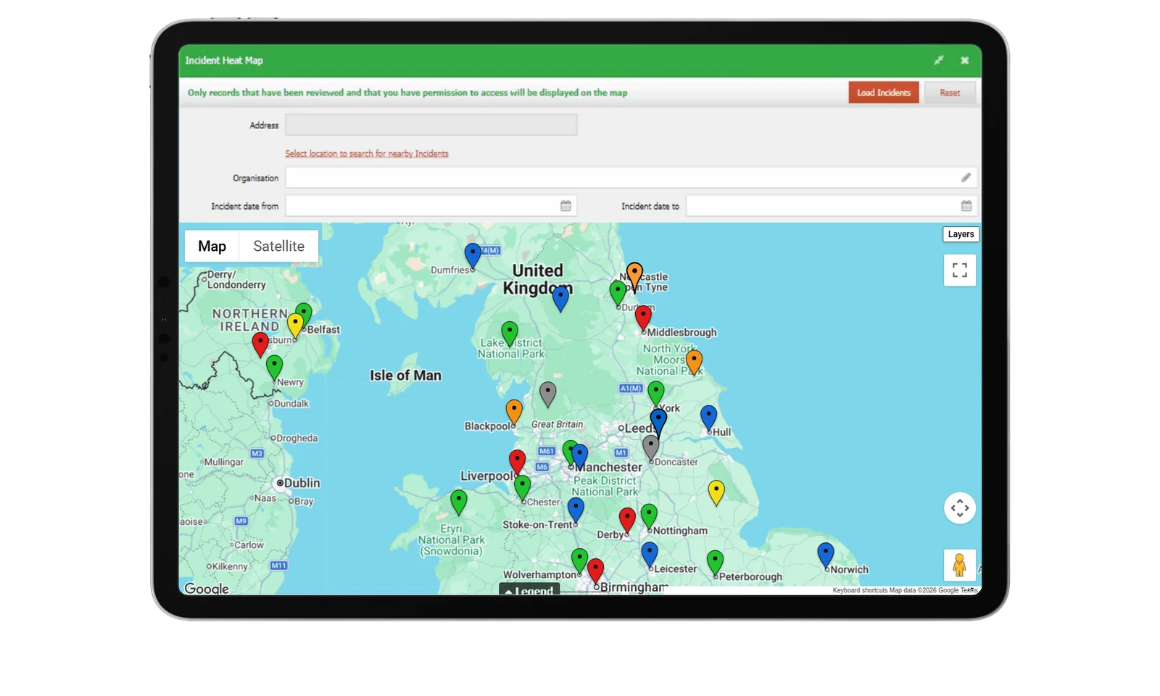This screenshot has height=696, width=1160.
Task: Open the Incident date from calendar icon
Action: point(565,206)
